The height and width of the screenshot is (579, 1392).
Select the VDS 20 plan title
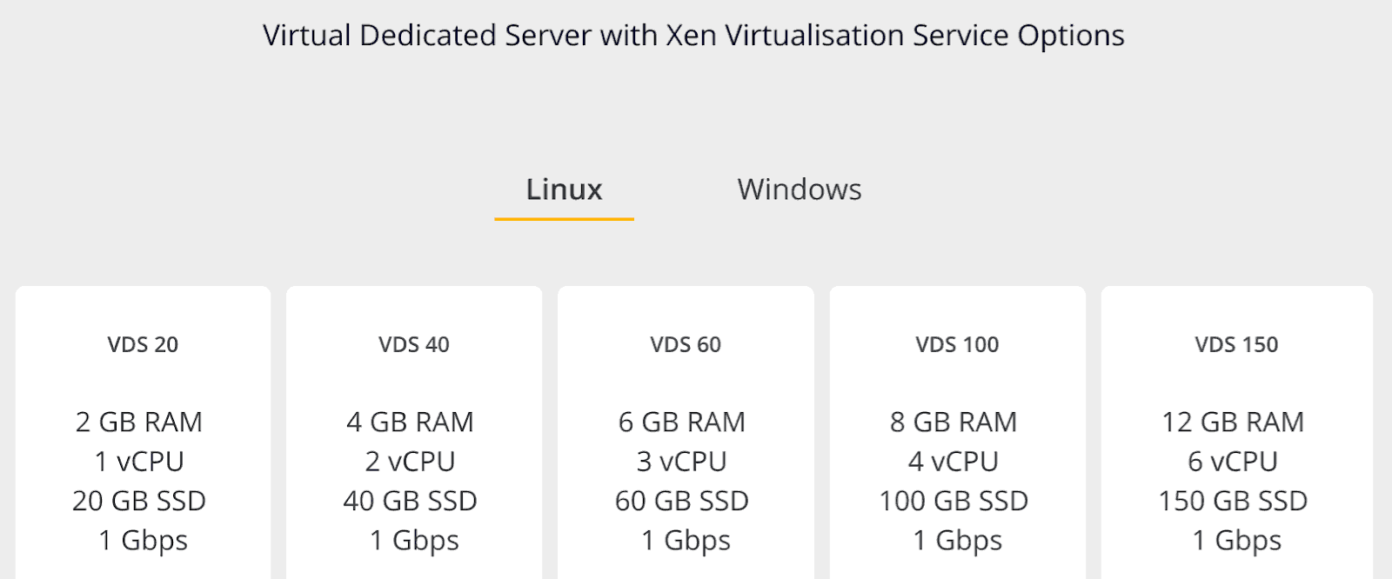[x=143, y=344]
